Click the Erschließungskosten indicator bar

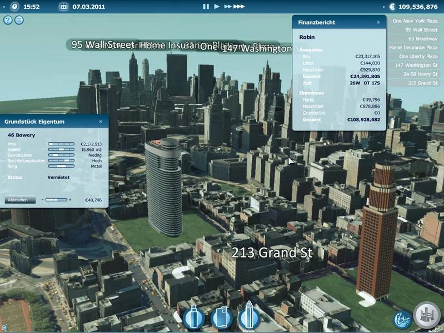click(x=61, y=160)
